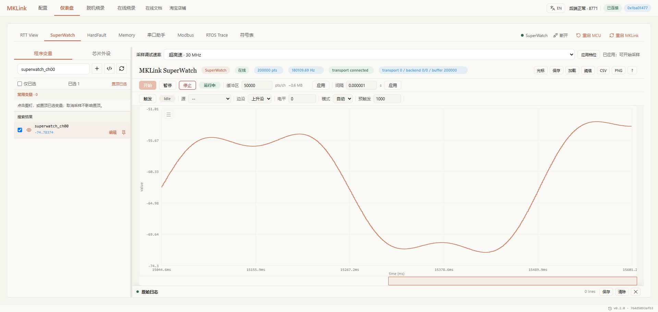Viewport: 658px width, 312px height.
Task: Switch language with the EN icon
Action: 556,8
